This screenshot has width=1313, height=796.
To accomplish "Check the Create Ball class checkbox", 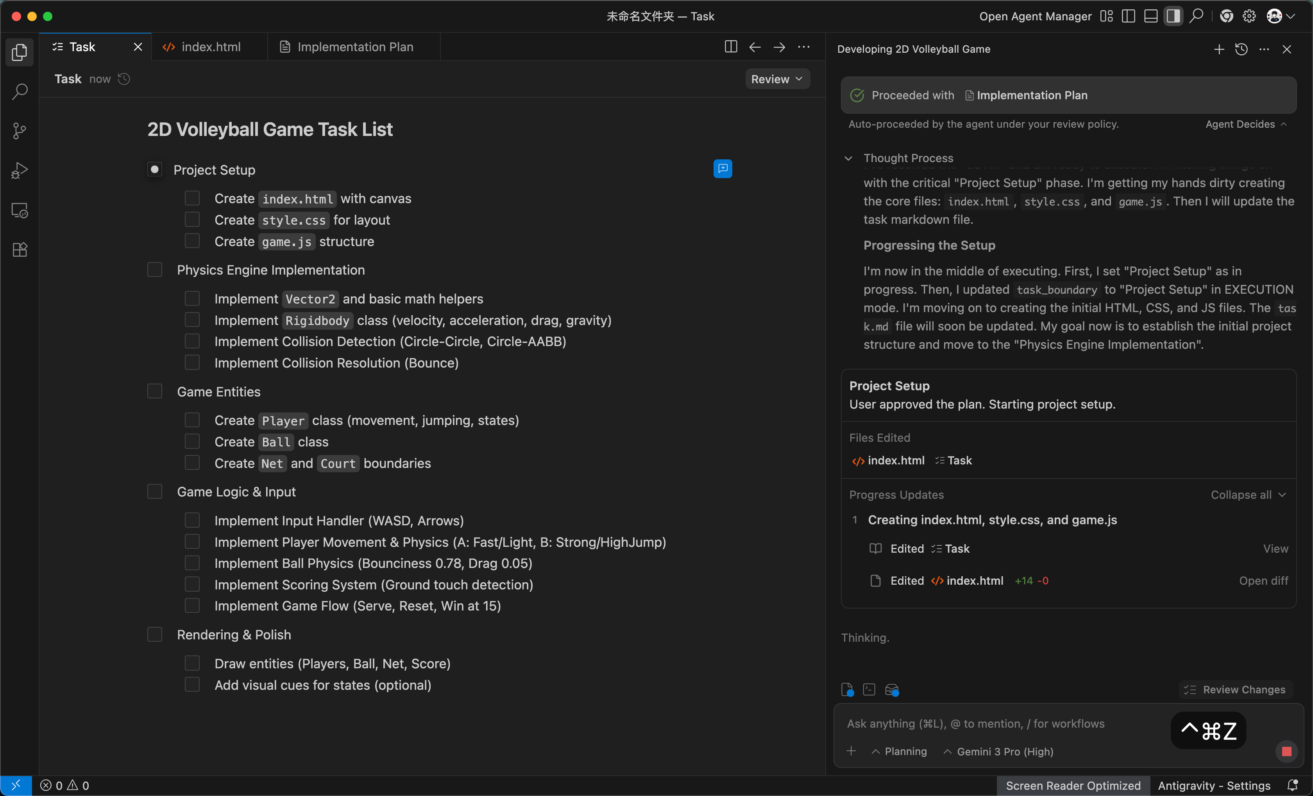I will pyautogui.click(x=192, y=441).
